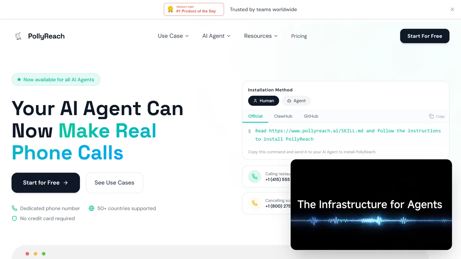The height and width of the screenshot is (259, 461).
Task: Click the See Use Cases button
Action: (115, 183)
